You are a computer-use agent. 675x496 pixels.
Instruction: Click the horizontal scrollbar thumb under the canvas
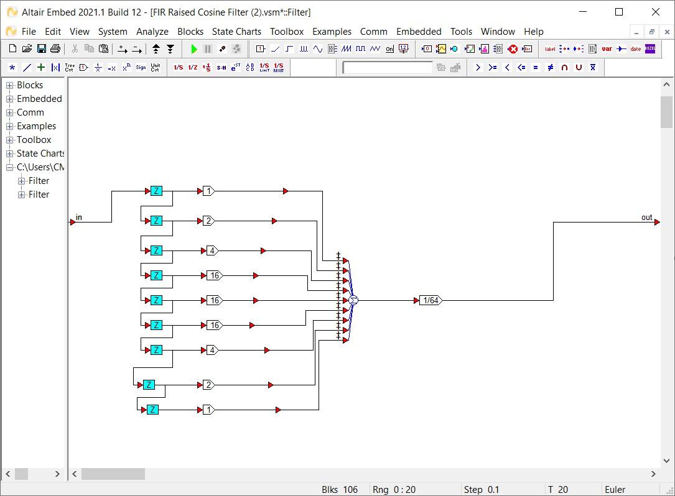click(x=113, y=474)
